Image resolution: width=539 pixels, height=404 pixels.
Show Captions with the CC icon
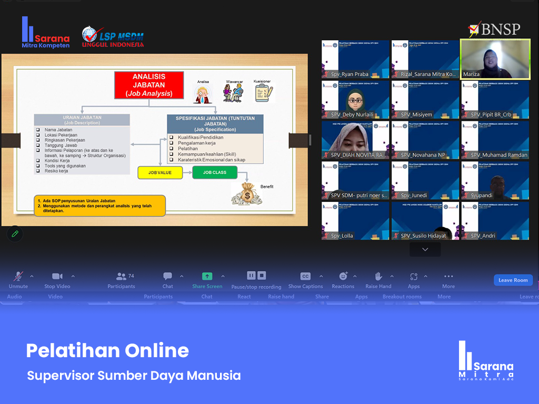click(x=305, y=277)
